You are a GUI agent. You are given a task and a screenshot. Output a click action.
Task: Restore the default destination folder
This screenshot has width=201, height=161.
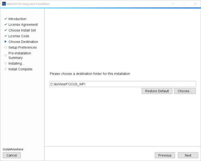tap(157, 91)
